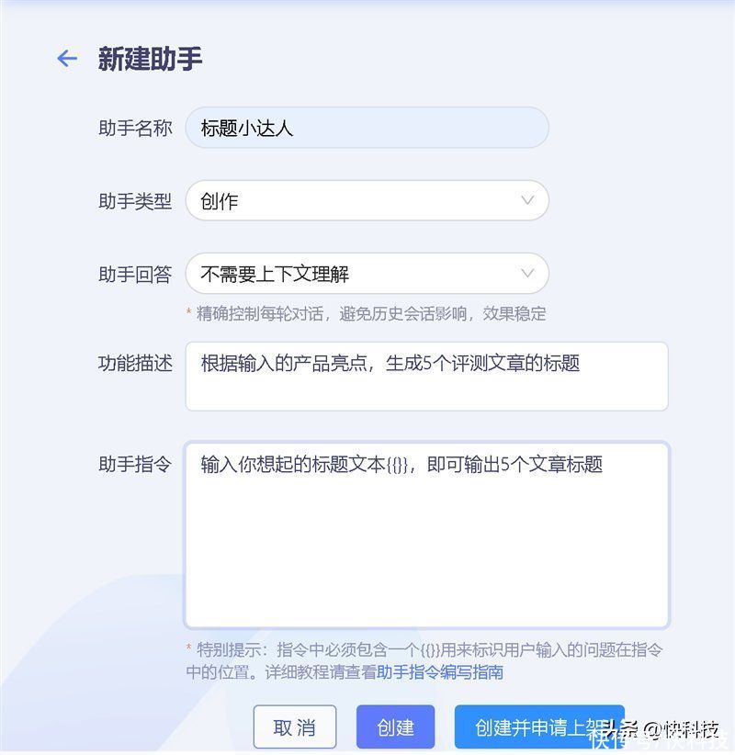Click the 创建 button
This screenshot has height=755, width=735.
[395, 727]
